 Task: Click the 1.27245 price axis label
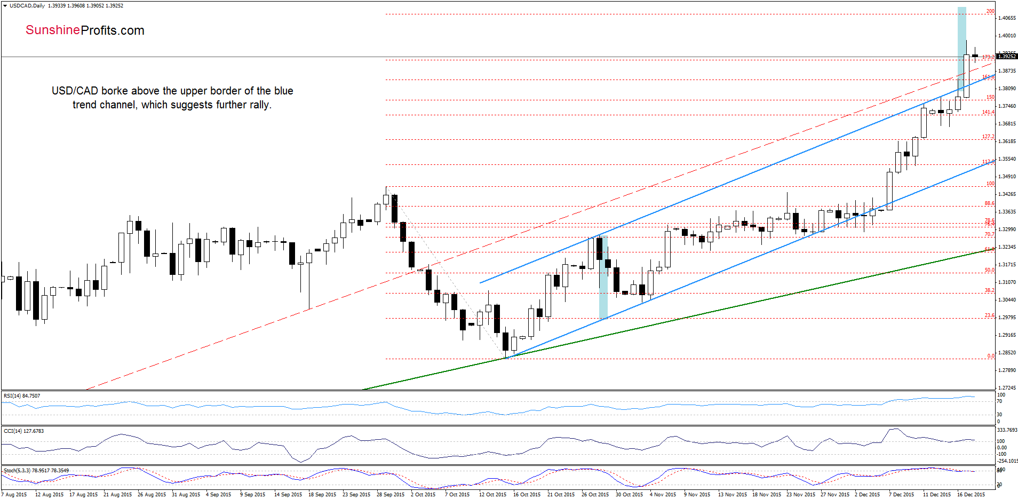(1007, 388)
